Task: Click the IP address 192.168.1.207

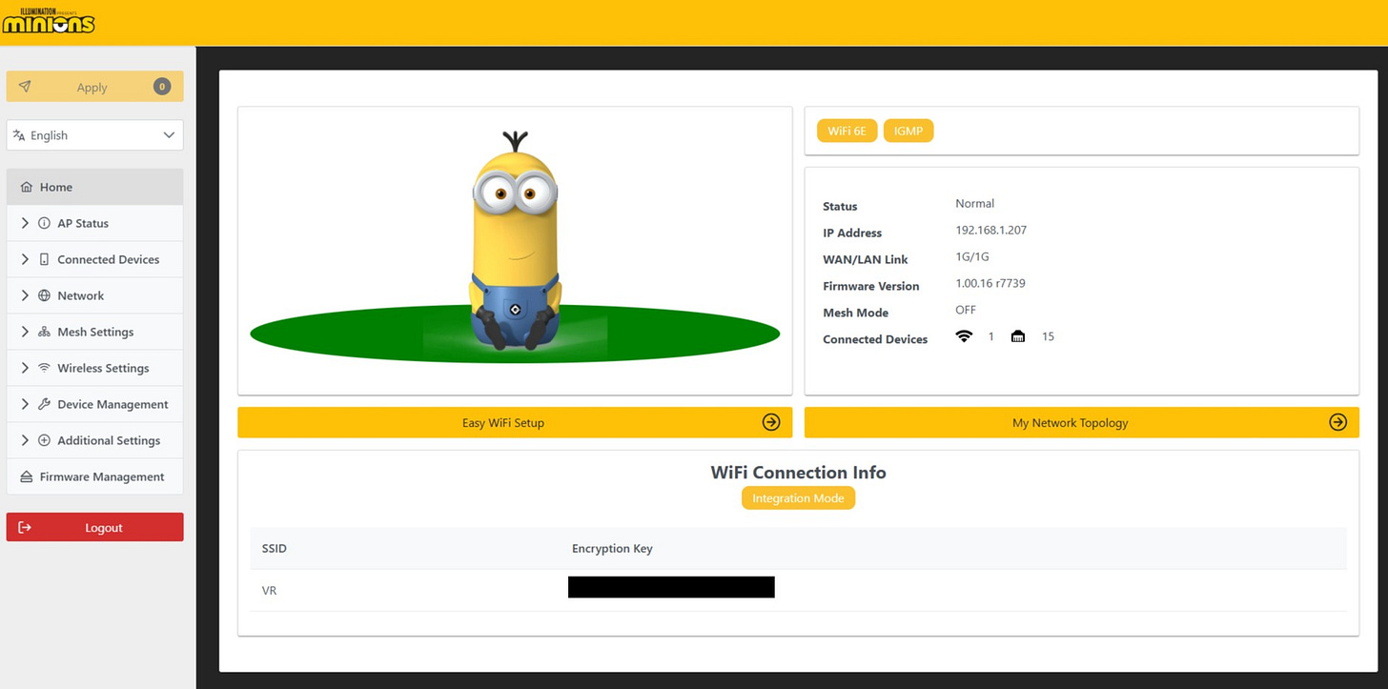Action: [x=990, y=230]
